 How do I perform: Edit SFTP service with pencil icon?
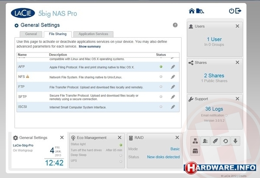point(173,97)
